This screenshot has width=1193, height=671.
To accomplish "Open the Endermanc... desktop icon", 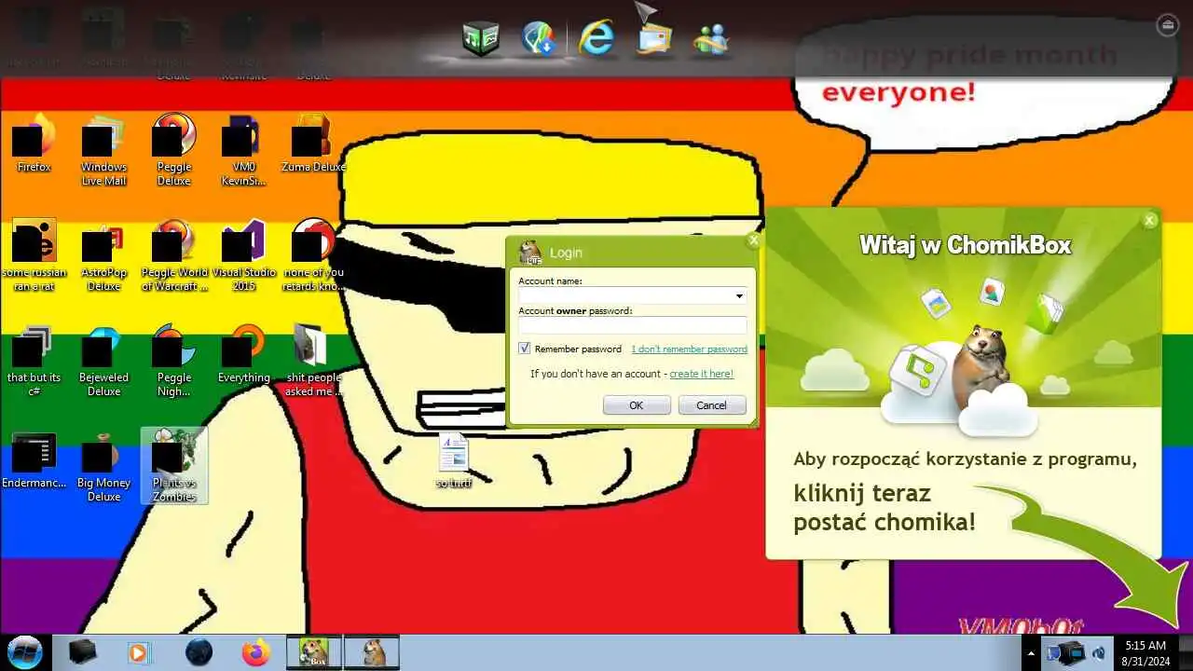I will 34,459.
